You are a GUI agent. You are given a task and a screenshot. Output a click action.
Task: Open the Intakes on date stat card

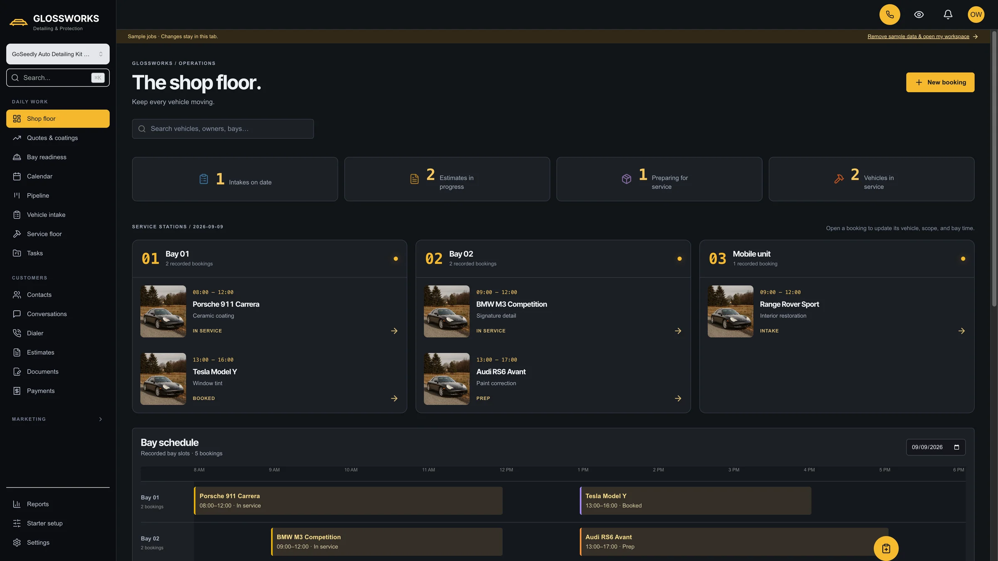coord(235,179)
